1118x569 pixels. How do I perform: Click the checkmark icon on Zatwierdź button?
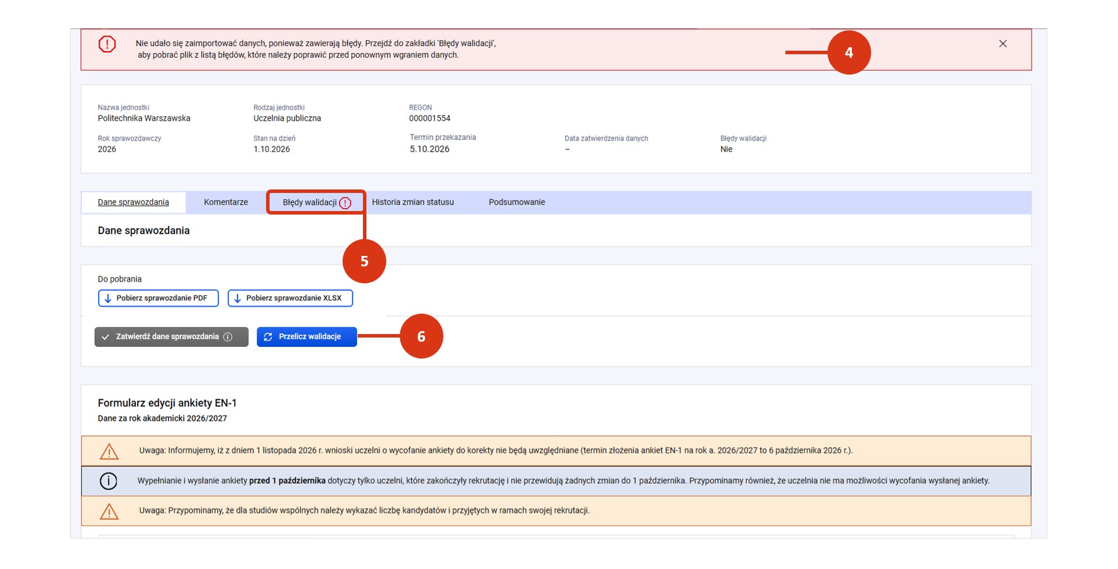[106, 337]
